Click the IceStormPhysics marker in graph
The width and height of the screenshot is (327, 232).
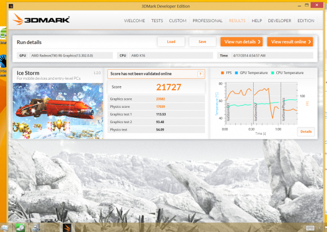pyautogui.click(x=283, y=109)
